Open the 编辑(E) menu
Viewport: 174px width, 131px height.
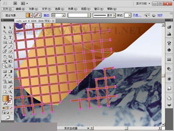pos(20,9)
